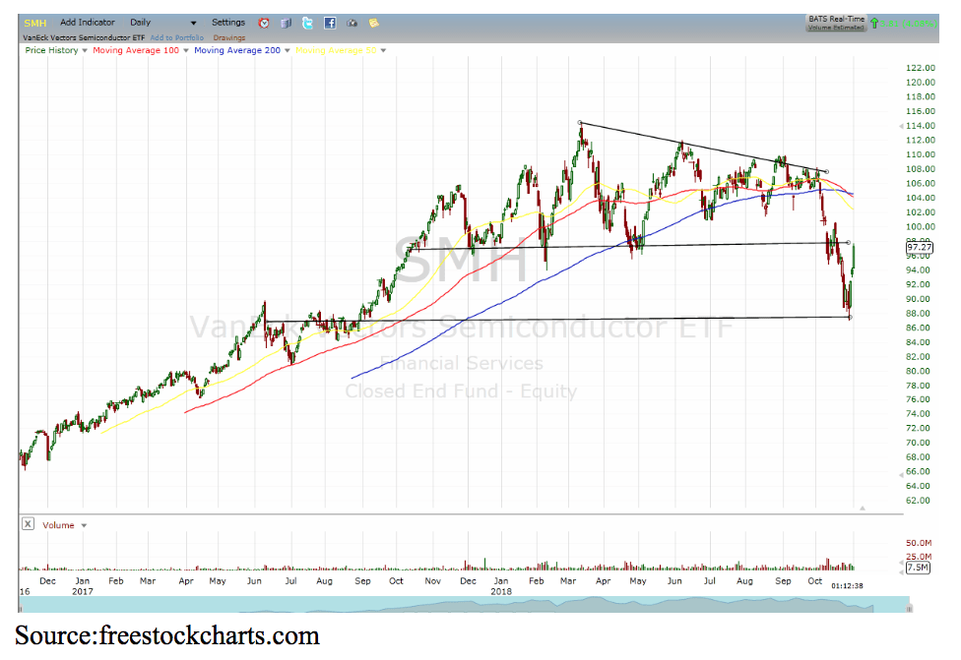Screen dimensions: 961x660
Task: Click the Price History label
Action: click(51, 50)
